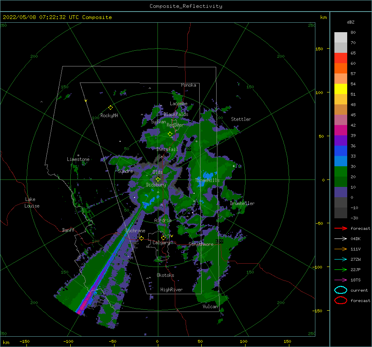This screenshot has width=372, height=347.
Task: Click the Vulcan label
Action: (x=210, y=307)
